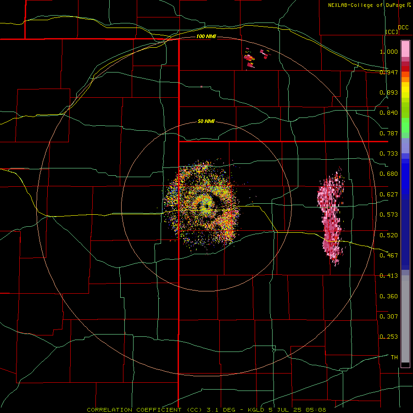Click the 0.733 scale value
Image resolution: width=413 pixels, height=413 pixels.
(x=389, y=154)
